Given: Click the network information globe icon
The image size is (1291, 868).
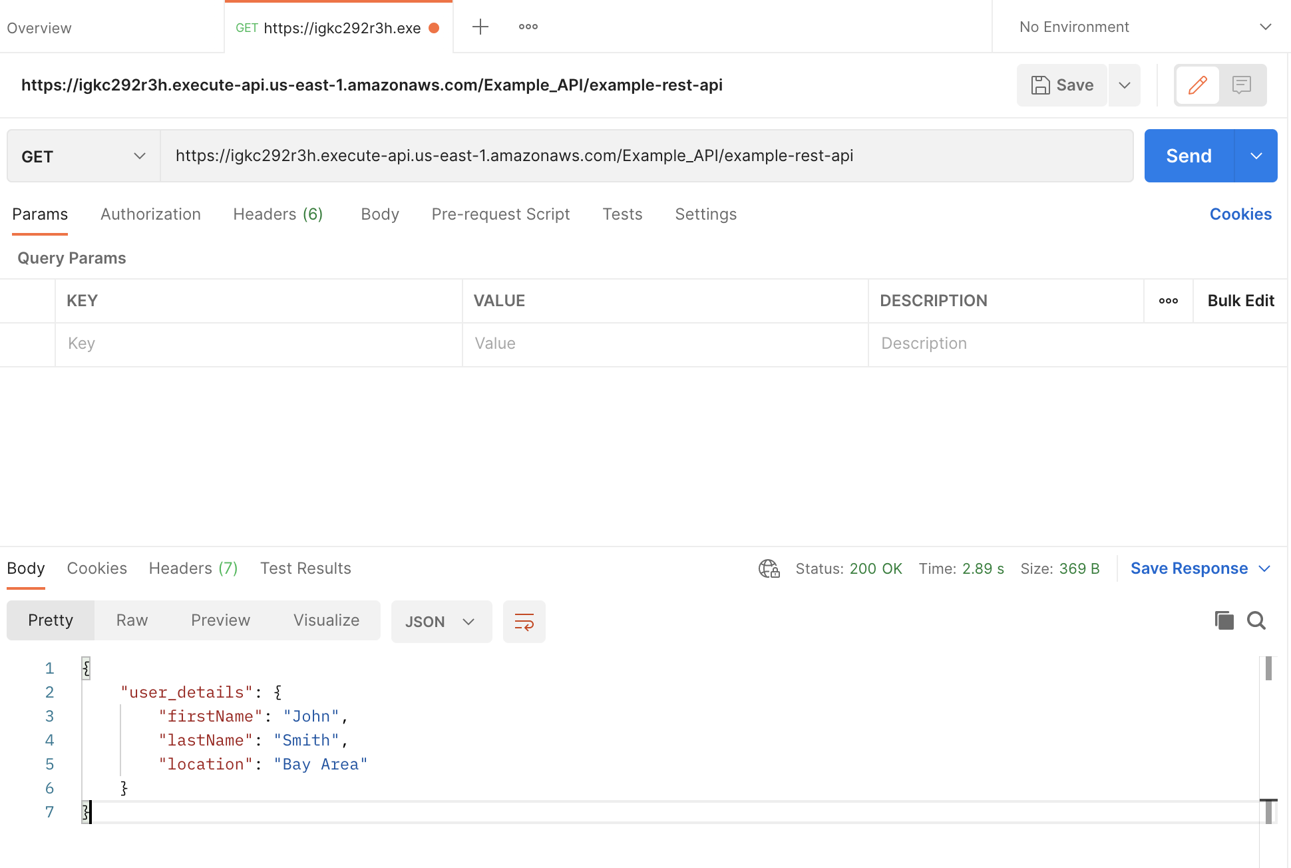Looking at the screenshot, I should (x=769, y=568).
